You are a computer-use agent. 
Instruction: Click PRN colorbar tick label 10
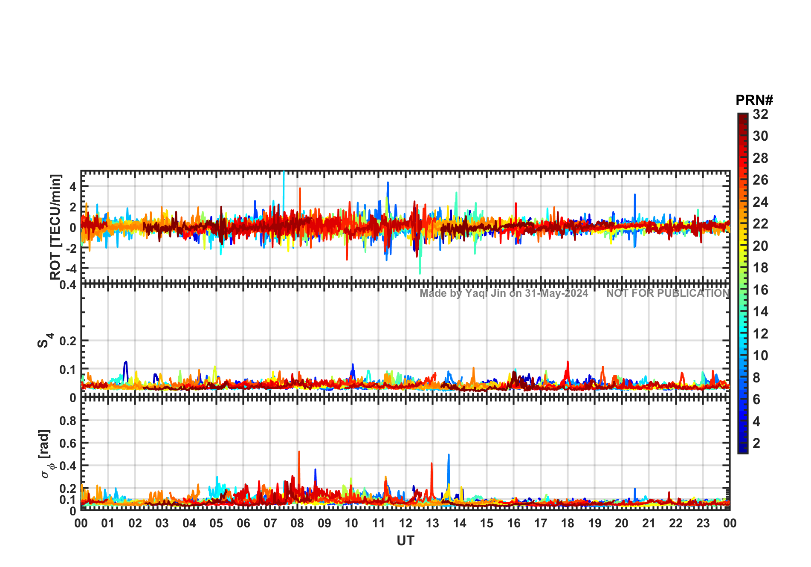point(760,356)
